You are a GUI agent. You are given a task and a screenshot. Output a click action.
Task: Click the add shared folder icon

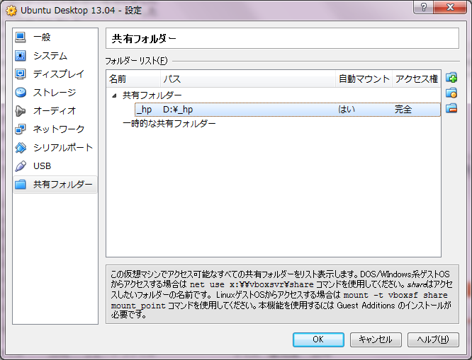click(x=451, y=78)
